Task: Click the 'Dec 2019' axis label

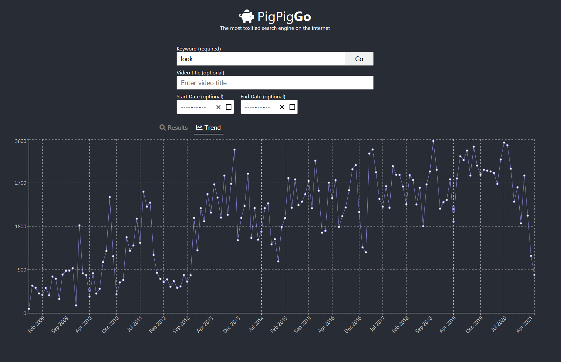Action: [x=474, y=325]
